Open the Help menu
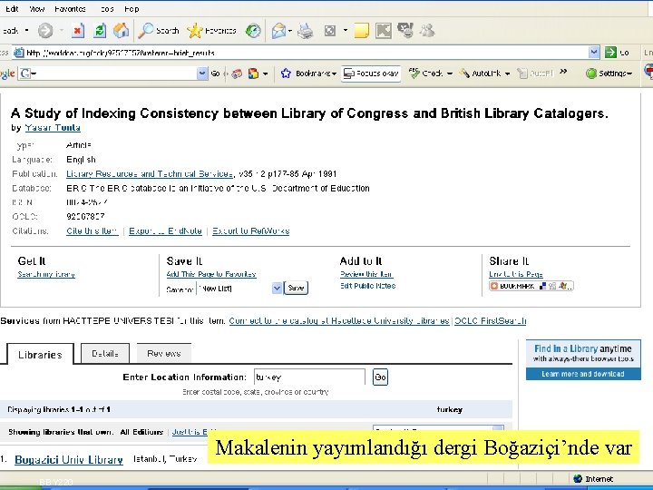 click(x=132, y=9)
